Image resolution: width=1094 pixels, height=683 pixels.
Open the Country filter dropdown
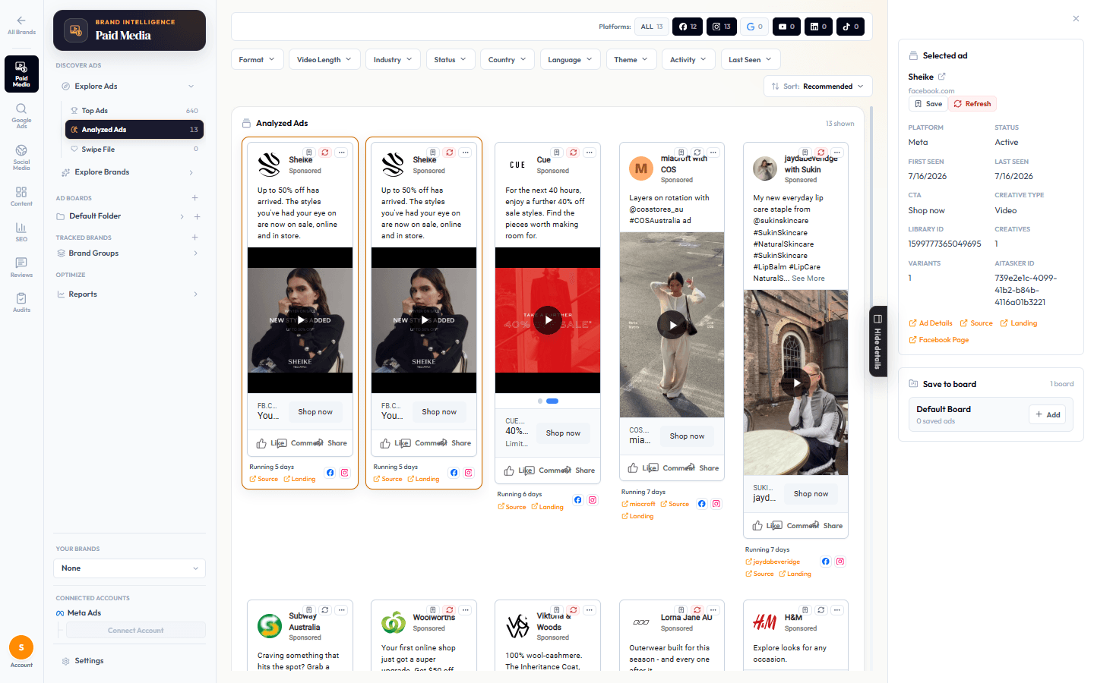pyautogui.click(x=507, y=59)
